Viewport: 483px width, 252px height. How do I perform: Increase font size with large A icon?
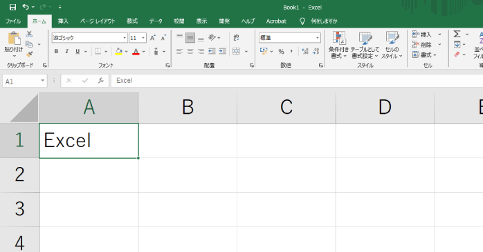(153, 38)
